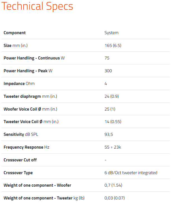Select the System value text
The height and width of the screenshot is (205, 173).
tap(111, 33)
